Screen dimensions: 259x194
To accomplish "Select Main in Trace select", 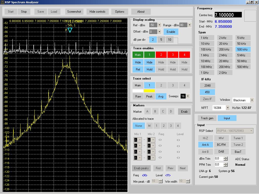I will click(x=138, y=85).
